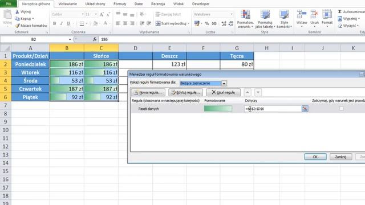Viewport: 365px width, 205px height.
Task: Switch to the Recenzja tab
Action: click(158, 4)
